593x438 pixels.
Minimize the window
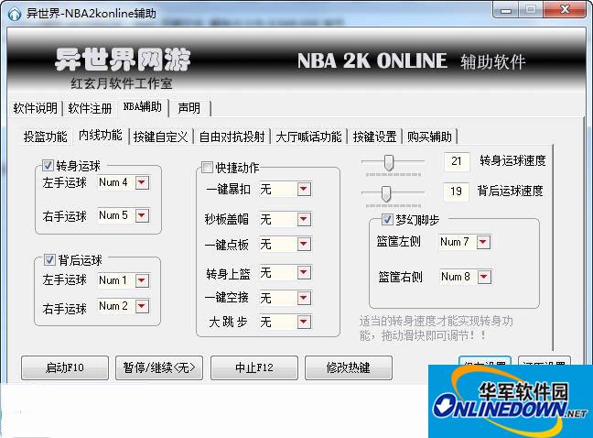coord(506,10)
